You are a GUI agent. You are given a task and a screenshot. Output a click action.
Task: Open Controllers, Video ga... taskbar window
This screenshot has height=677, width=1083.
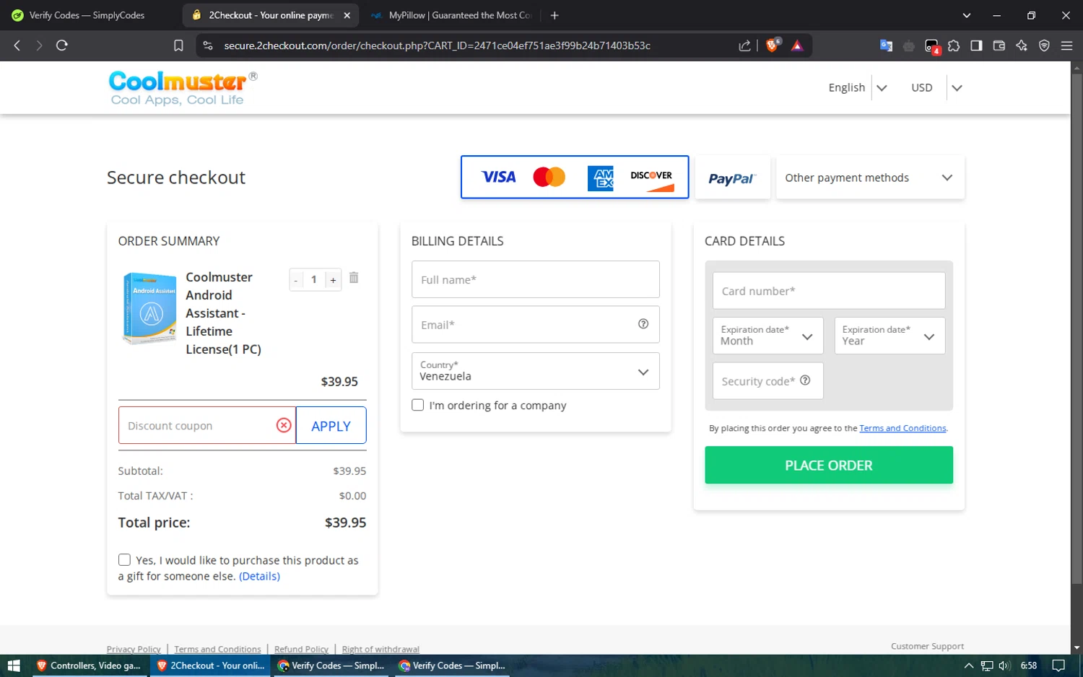click(89, 665)
